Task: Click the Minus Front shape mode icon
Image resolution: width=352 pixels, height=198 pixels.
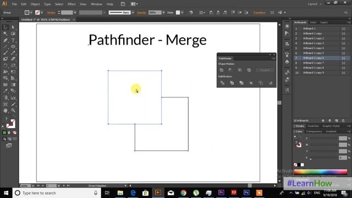Action: click(x=230, y=70)
